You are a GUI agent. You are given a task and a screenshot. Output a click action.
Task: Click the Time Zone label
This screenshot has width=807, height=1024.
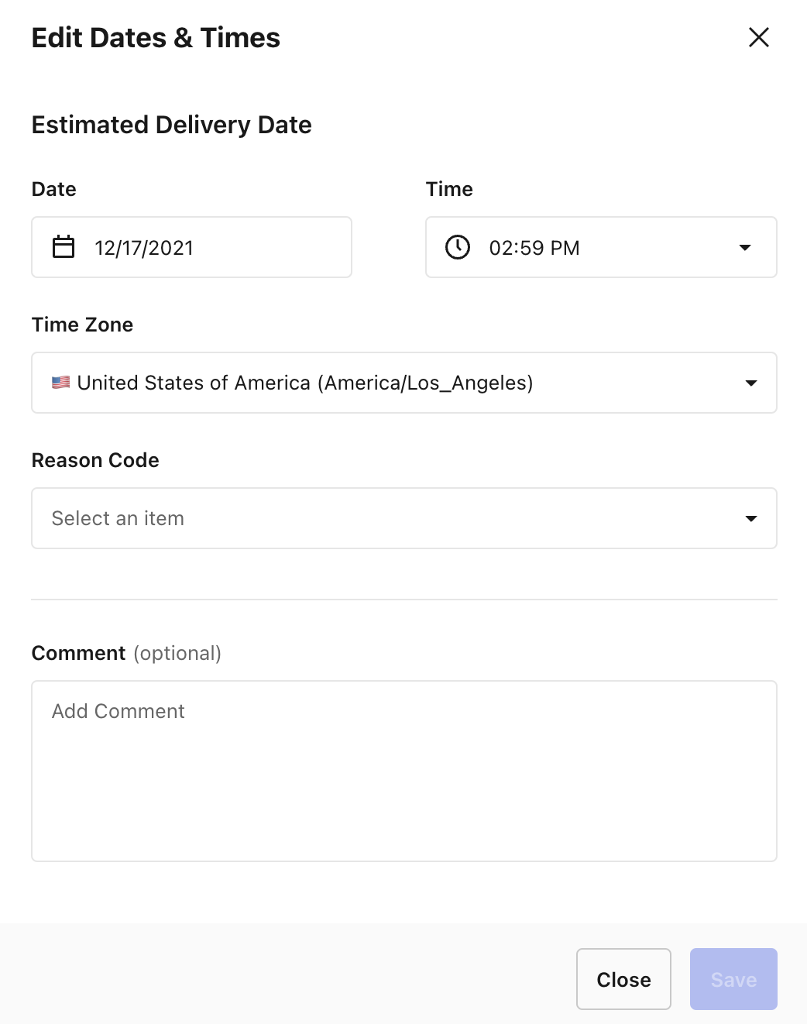click(82, 325)
